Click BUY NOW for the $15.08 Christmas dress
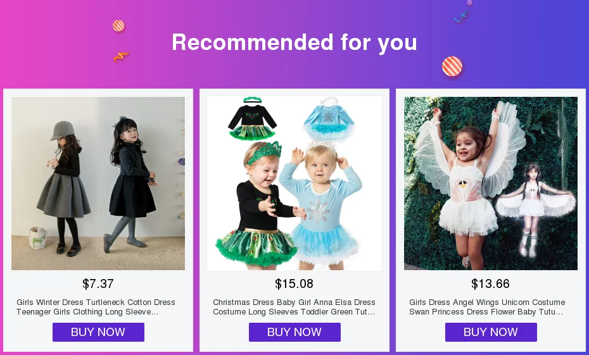This screenshot has height=355, width=589. (x=294, y=332)
